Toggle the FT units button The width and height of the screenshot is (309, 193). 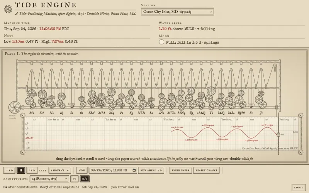point(74,179)
